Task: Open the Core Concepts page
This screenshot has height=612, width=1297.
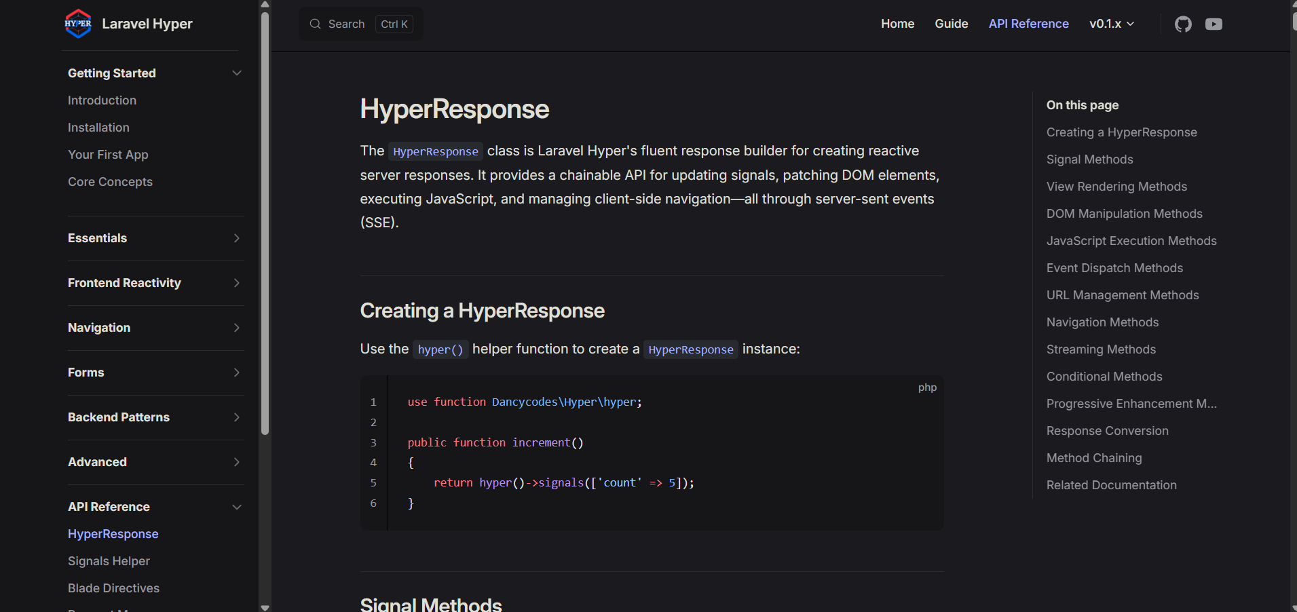Action: click(x=110, y=182)
